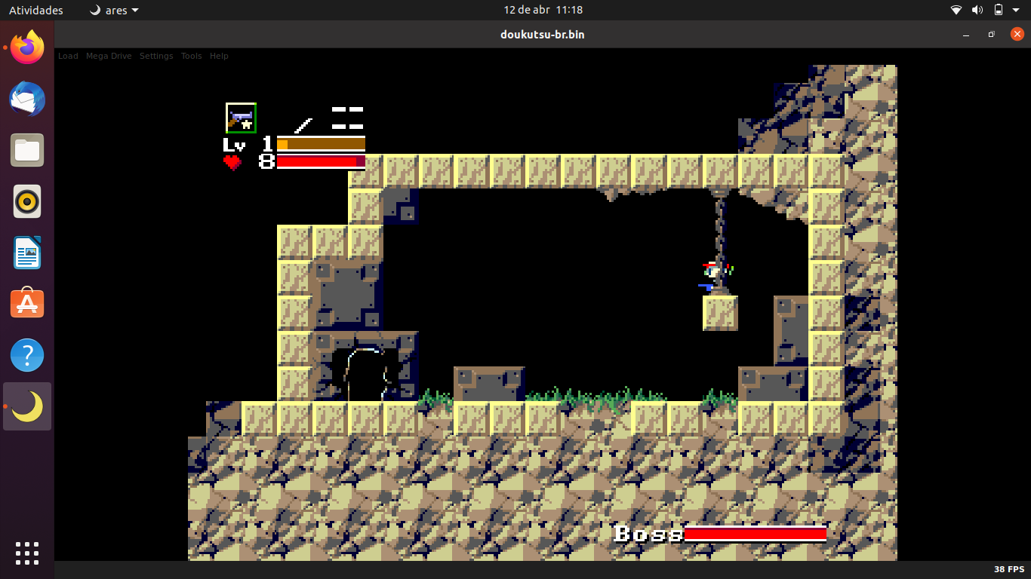
Task: Click the red heart health icon
Action: pyautogui.click(x=232, y=161)
